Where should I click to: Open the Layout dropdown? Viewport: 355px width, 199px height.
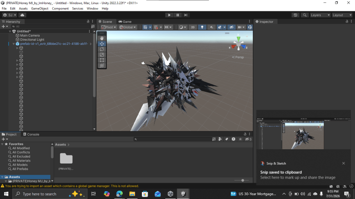coord(342,15)
